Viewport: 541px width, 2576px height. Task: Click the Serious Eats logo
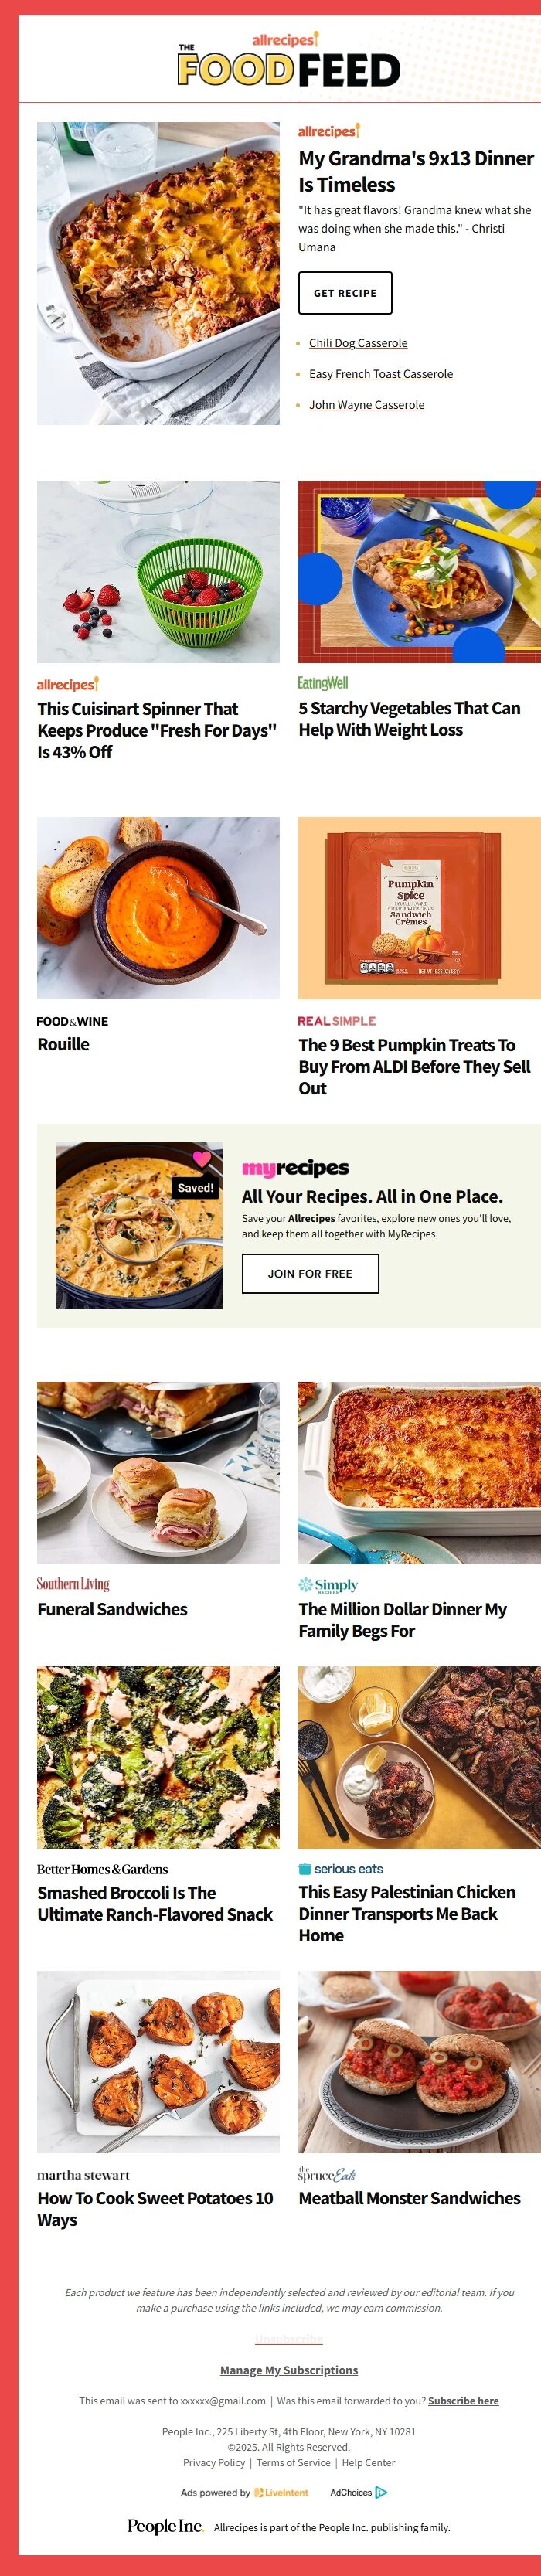[341, 1869]
